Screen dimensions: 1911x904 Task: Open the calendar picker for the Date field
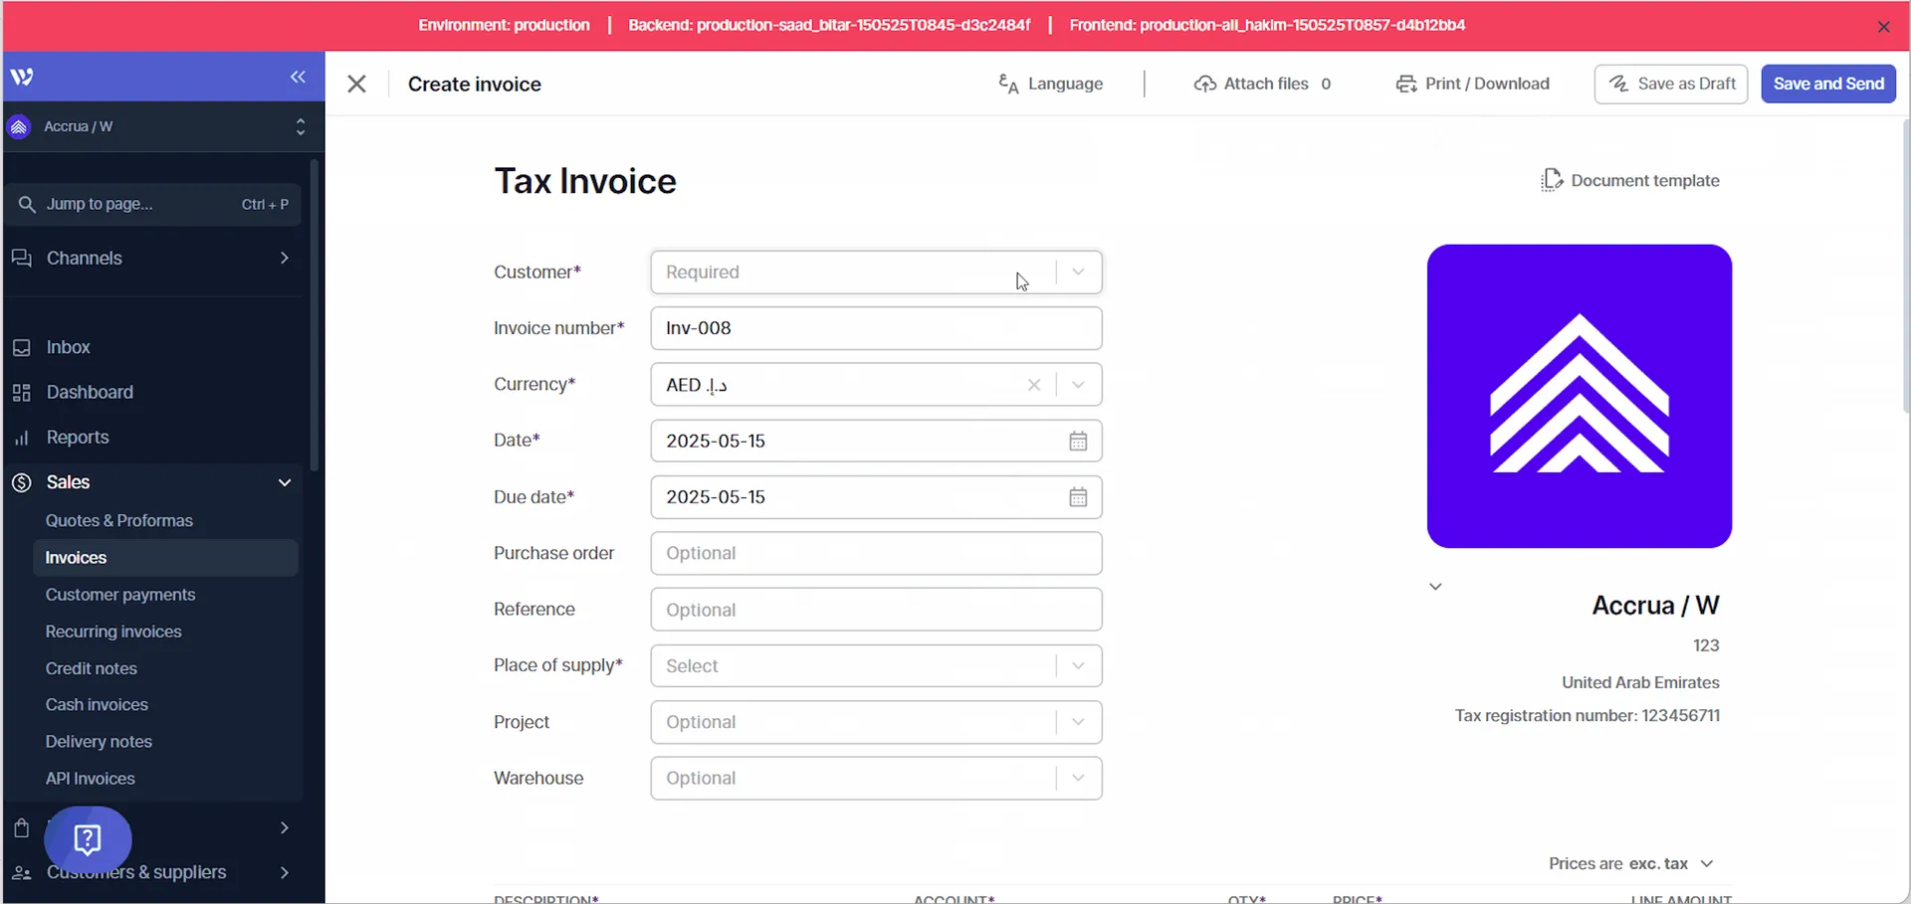1078,441
